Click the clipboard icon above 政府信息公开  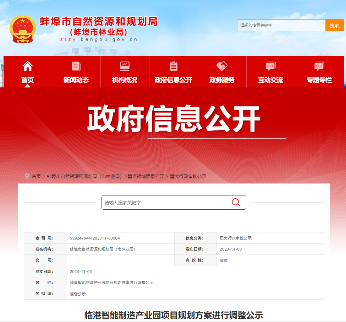point(173,66)
